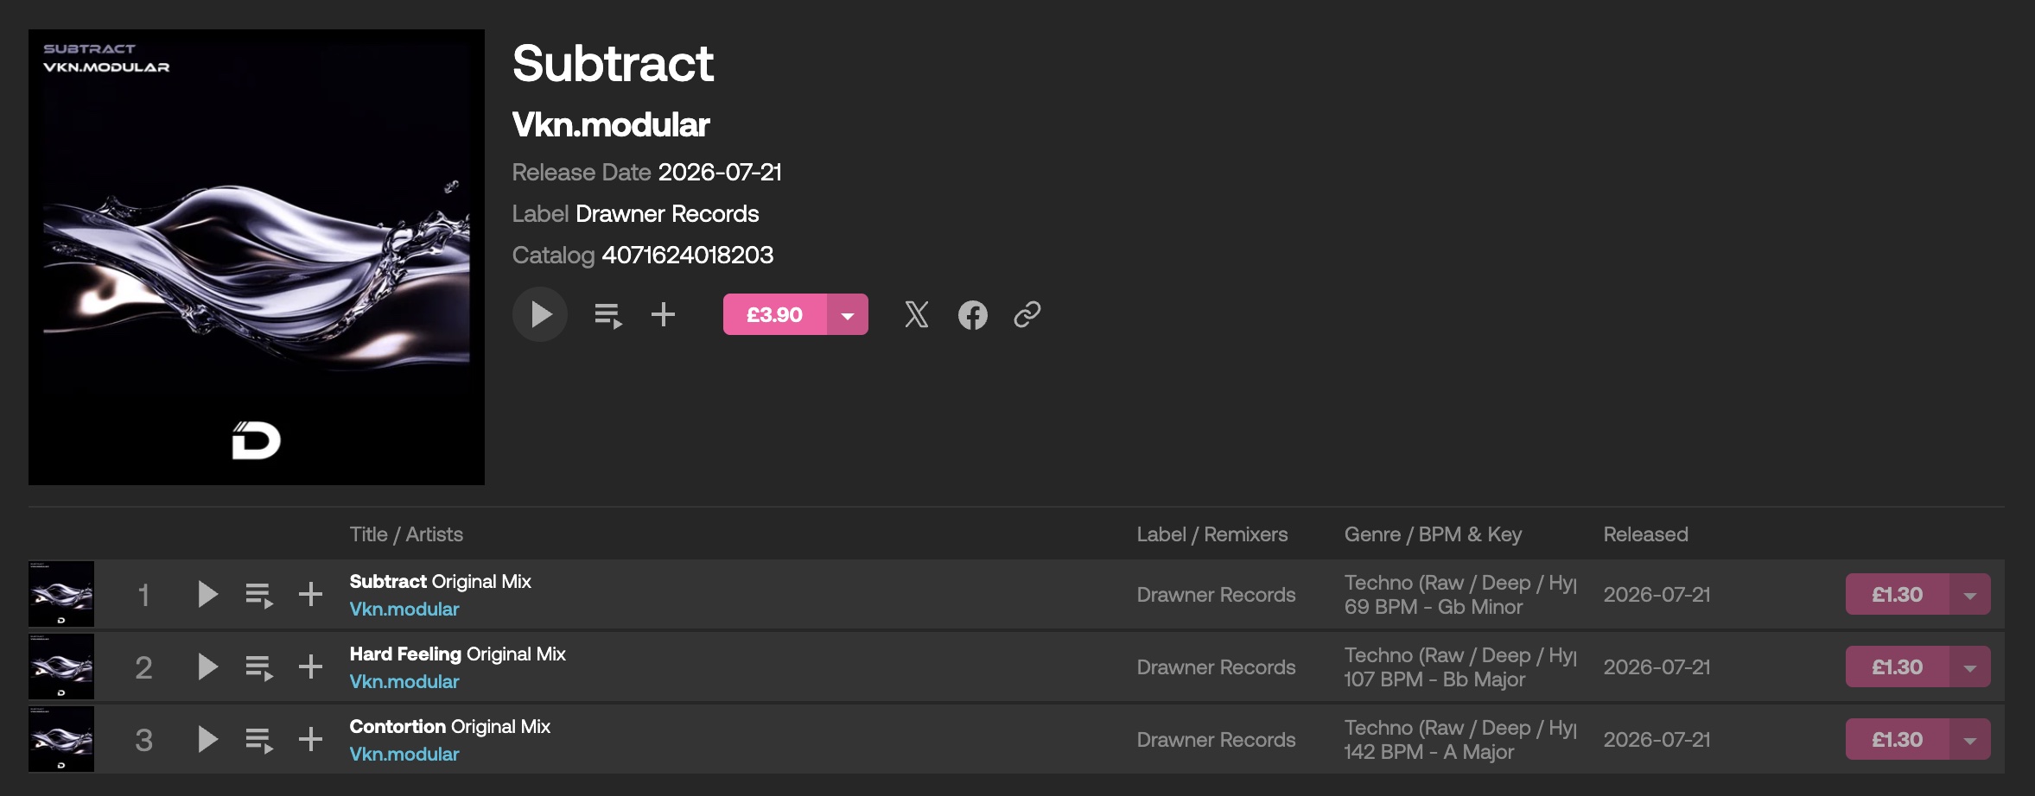Image resolution: width=2035 pixels, height=796 pixels.
Task: Click the release date in the Subtract Original Mix row
Action: point(1657,595)
